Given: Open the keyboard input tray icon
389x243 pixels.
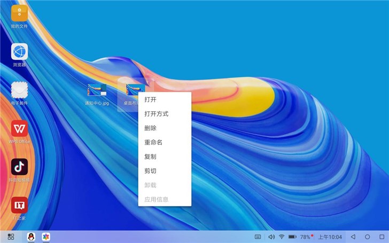Looking at the screenshot, I should (x=258, y=237).
